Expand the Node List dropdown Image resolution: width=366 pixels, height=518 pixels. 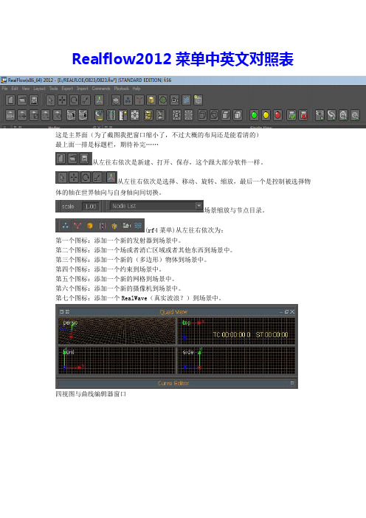tap(198, 206)
